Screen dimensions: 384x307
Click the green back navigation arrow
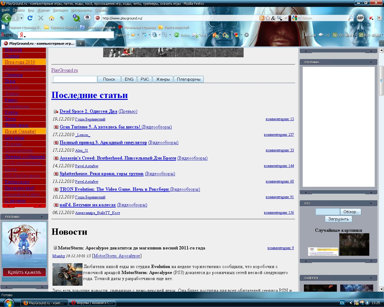pyautogui.click(x=6, y=18)
